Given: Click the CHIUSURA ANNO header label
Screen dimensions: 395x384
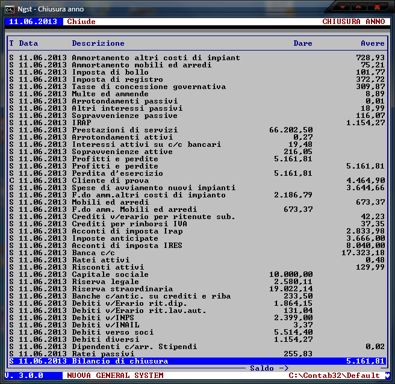Looking at the screenshot, I should [x=353, y=22].
